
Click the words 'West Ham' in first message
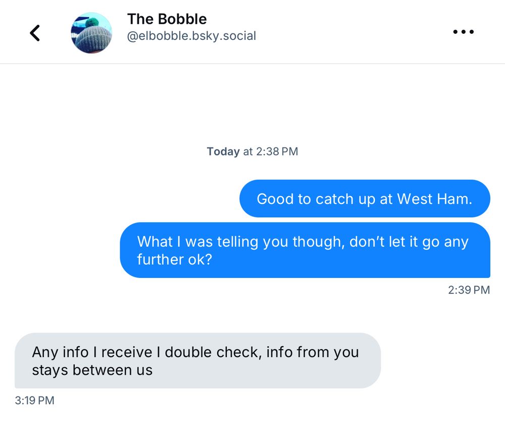pos(434,199)
